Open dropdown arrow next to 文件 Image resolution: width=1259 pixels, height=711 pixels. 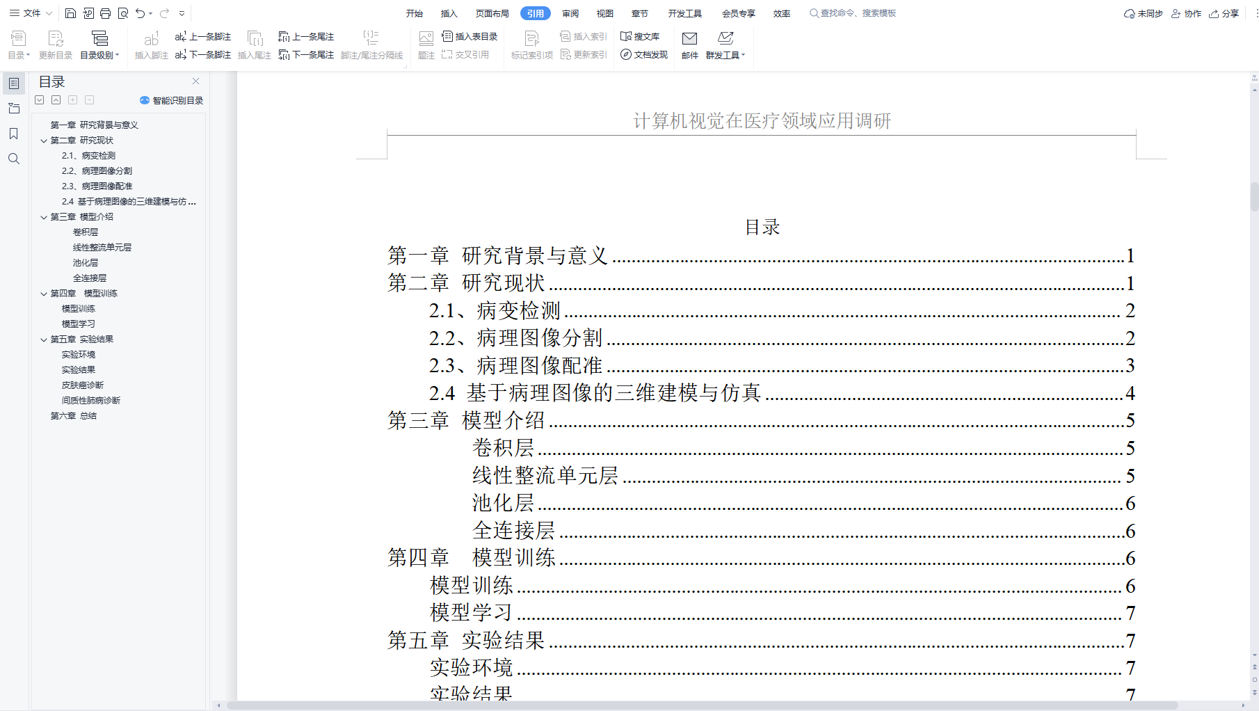coord(49,13)
